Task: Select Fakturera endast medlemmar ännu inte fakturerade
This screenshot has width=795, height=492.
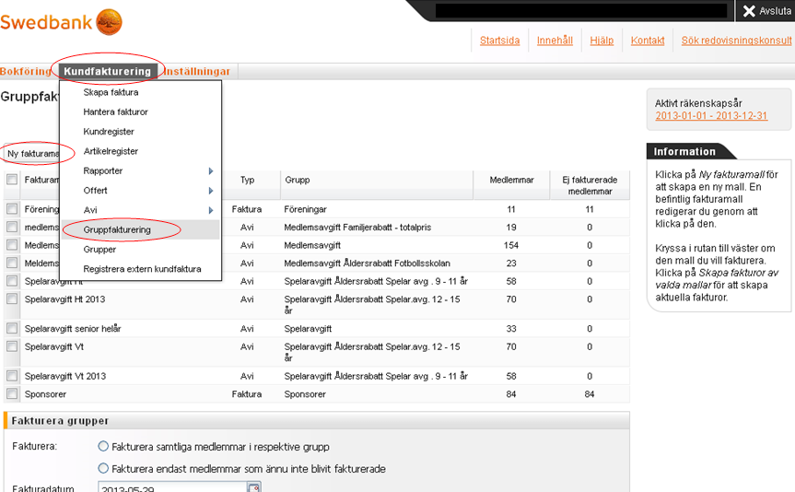Action: 103,468
